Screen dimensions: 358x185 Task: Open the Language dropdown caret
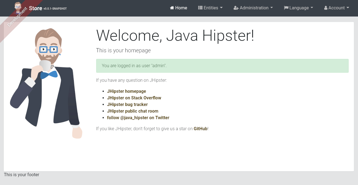click(312, 8)
